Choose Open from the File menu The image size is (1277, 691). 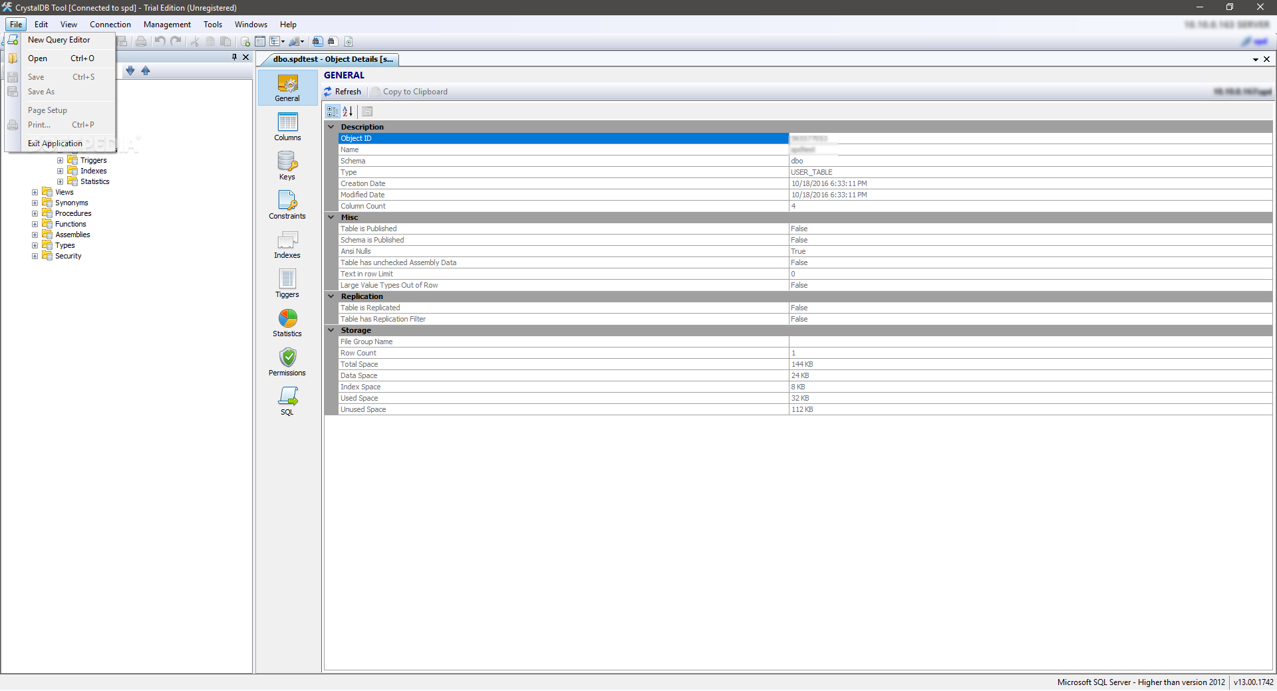tap(61, 58)
